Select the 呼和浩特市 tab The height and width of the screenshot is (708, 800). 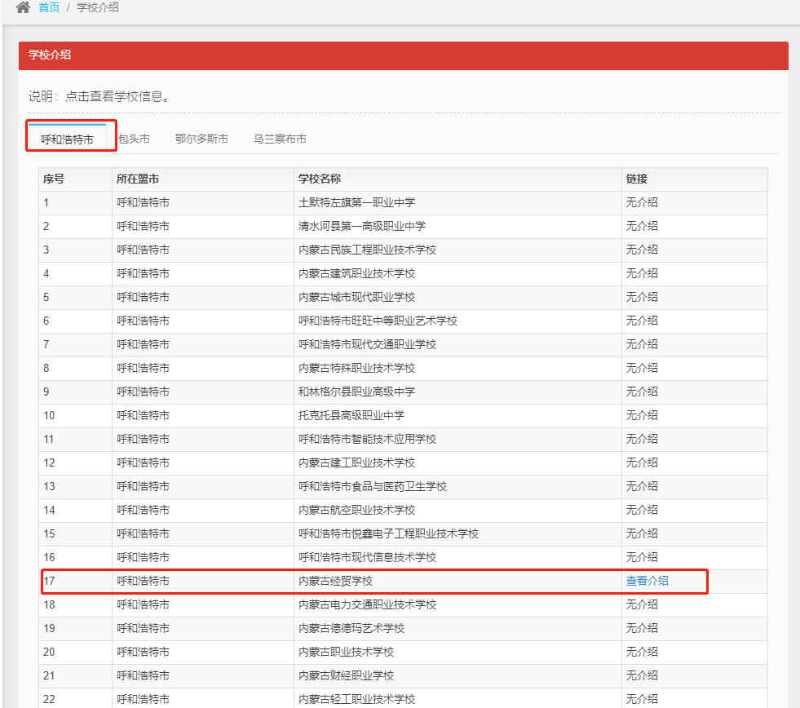pos(67,139)
